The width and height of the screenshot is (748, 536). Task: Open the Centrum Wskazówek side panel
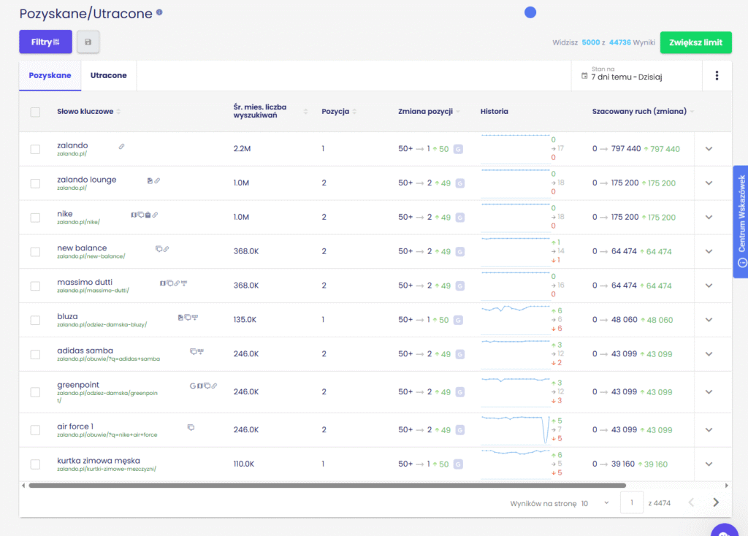pos(741,221)
